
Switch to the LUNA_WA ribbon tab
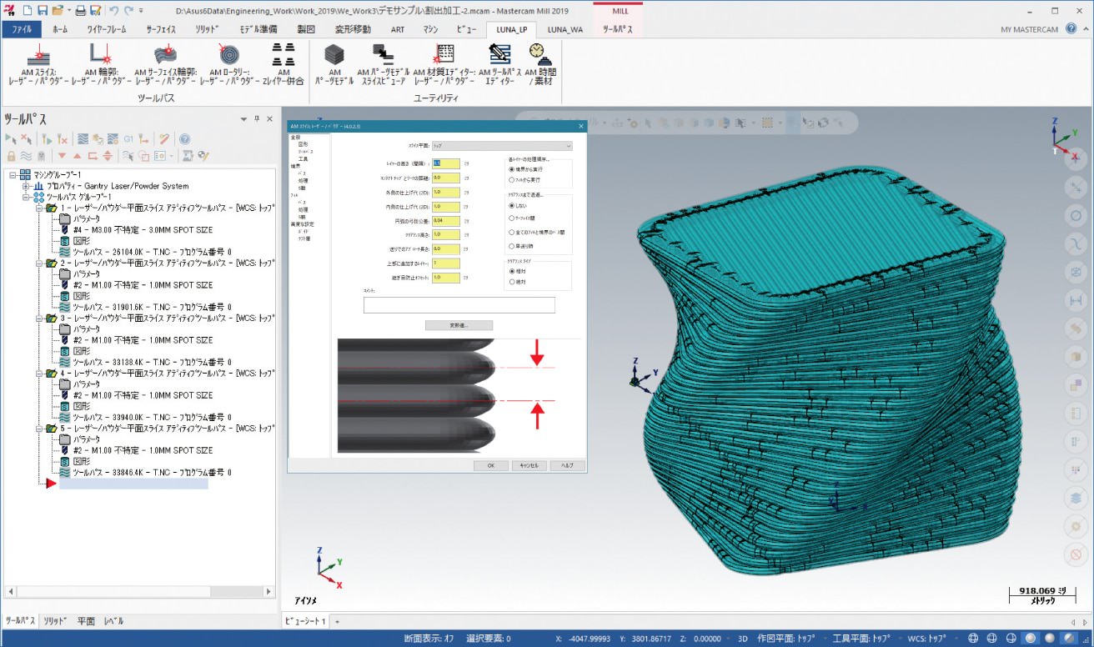point(565,29)
